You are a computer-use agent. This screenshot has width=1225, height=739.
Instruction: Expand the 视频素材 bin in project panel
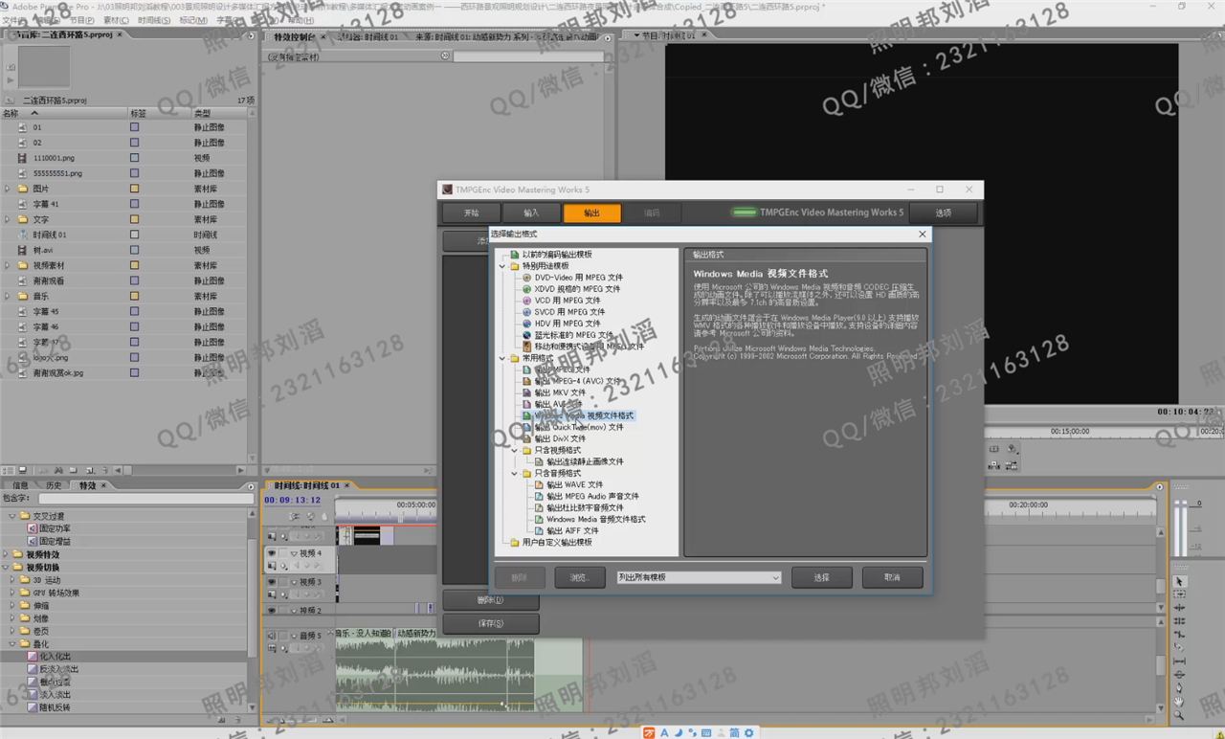(8, 265)
